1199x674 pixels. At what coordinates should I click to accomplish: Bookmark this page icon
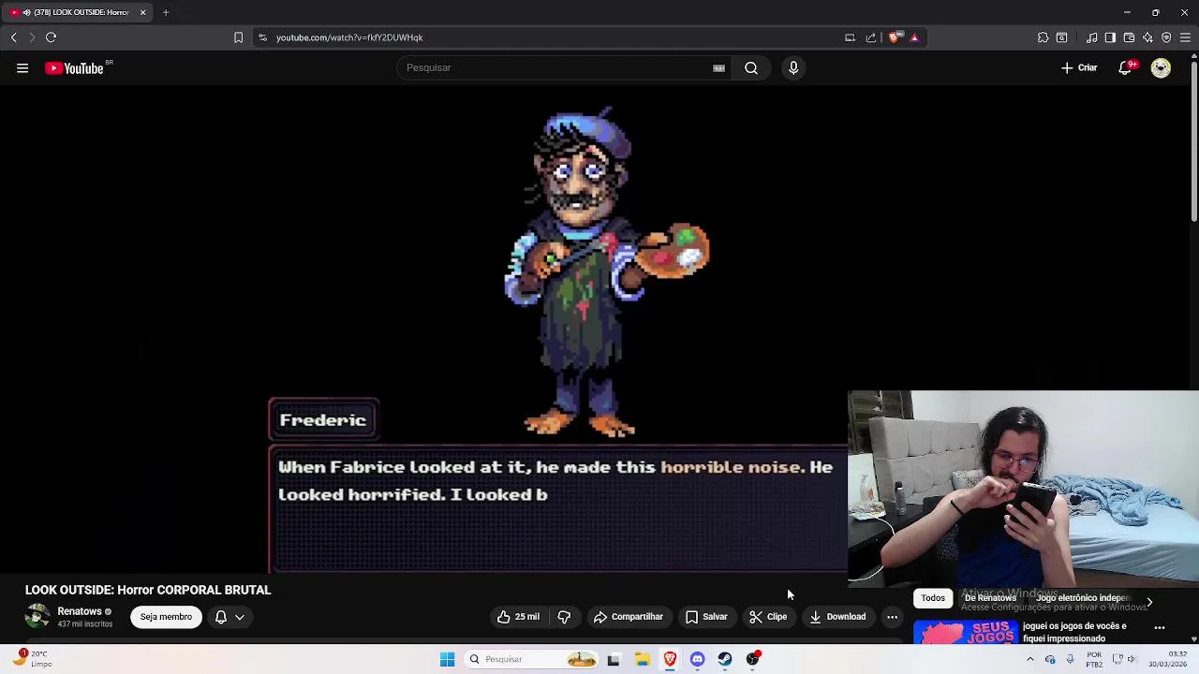tap(238, 37)
